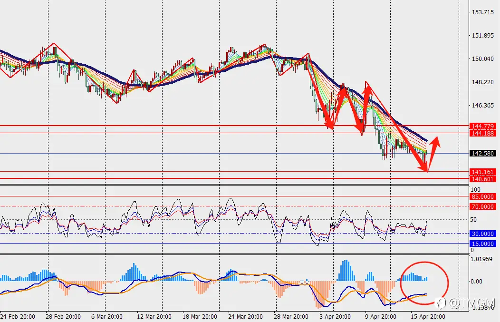Click the 15 Apr 20:00 time label
Viewport: 500px width, 322px height.
pos(428,317)
